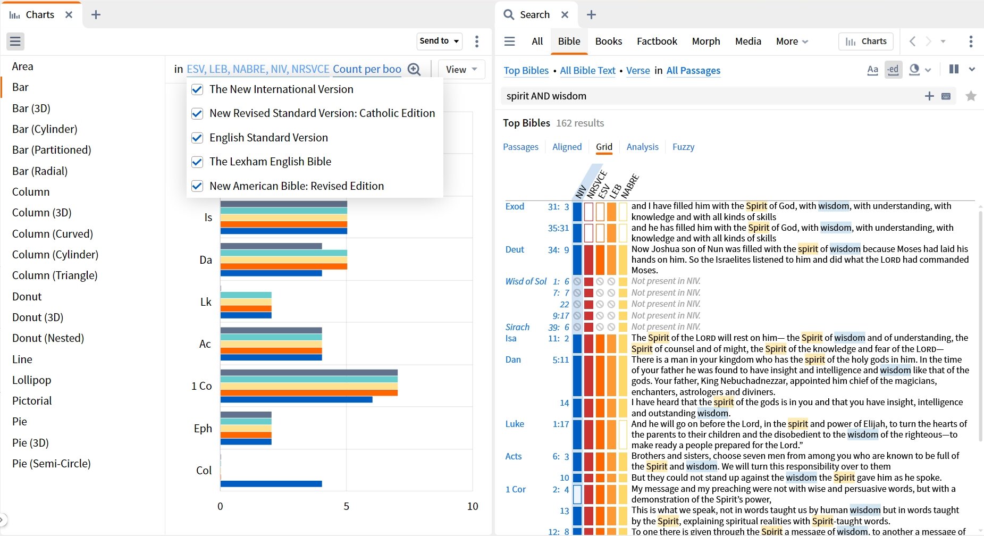
Task: Click the Aa match case icon
Action: [x=872, y=70]
